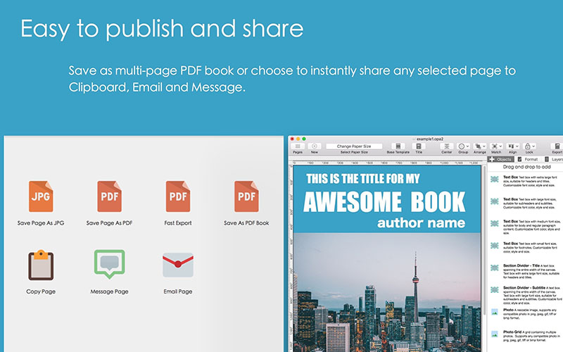The width and height of the screenshot is (563, 352).
Task: Show the Pages toolbar button
Action: [298, 146]
